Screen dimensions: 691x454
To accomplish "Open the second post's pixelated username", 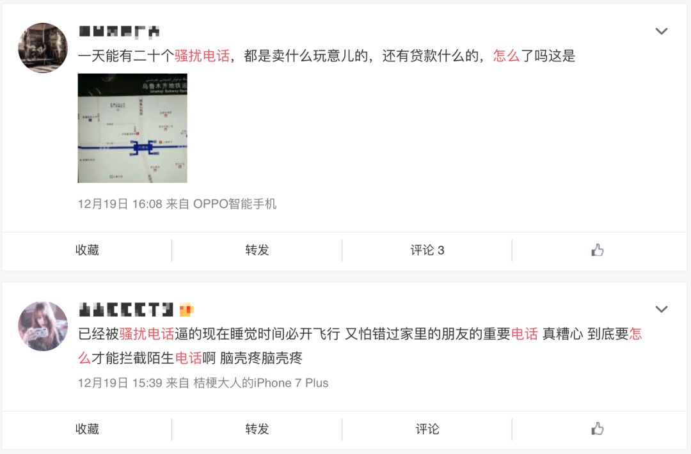I will click(x=126, y=309).
